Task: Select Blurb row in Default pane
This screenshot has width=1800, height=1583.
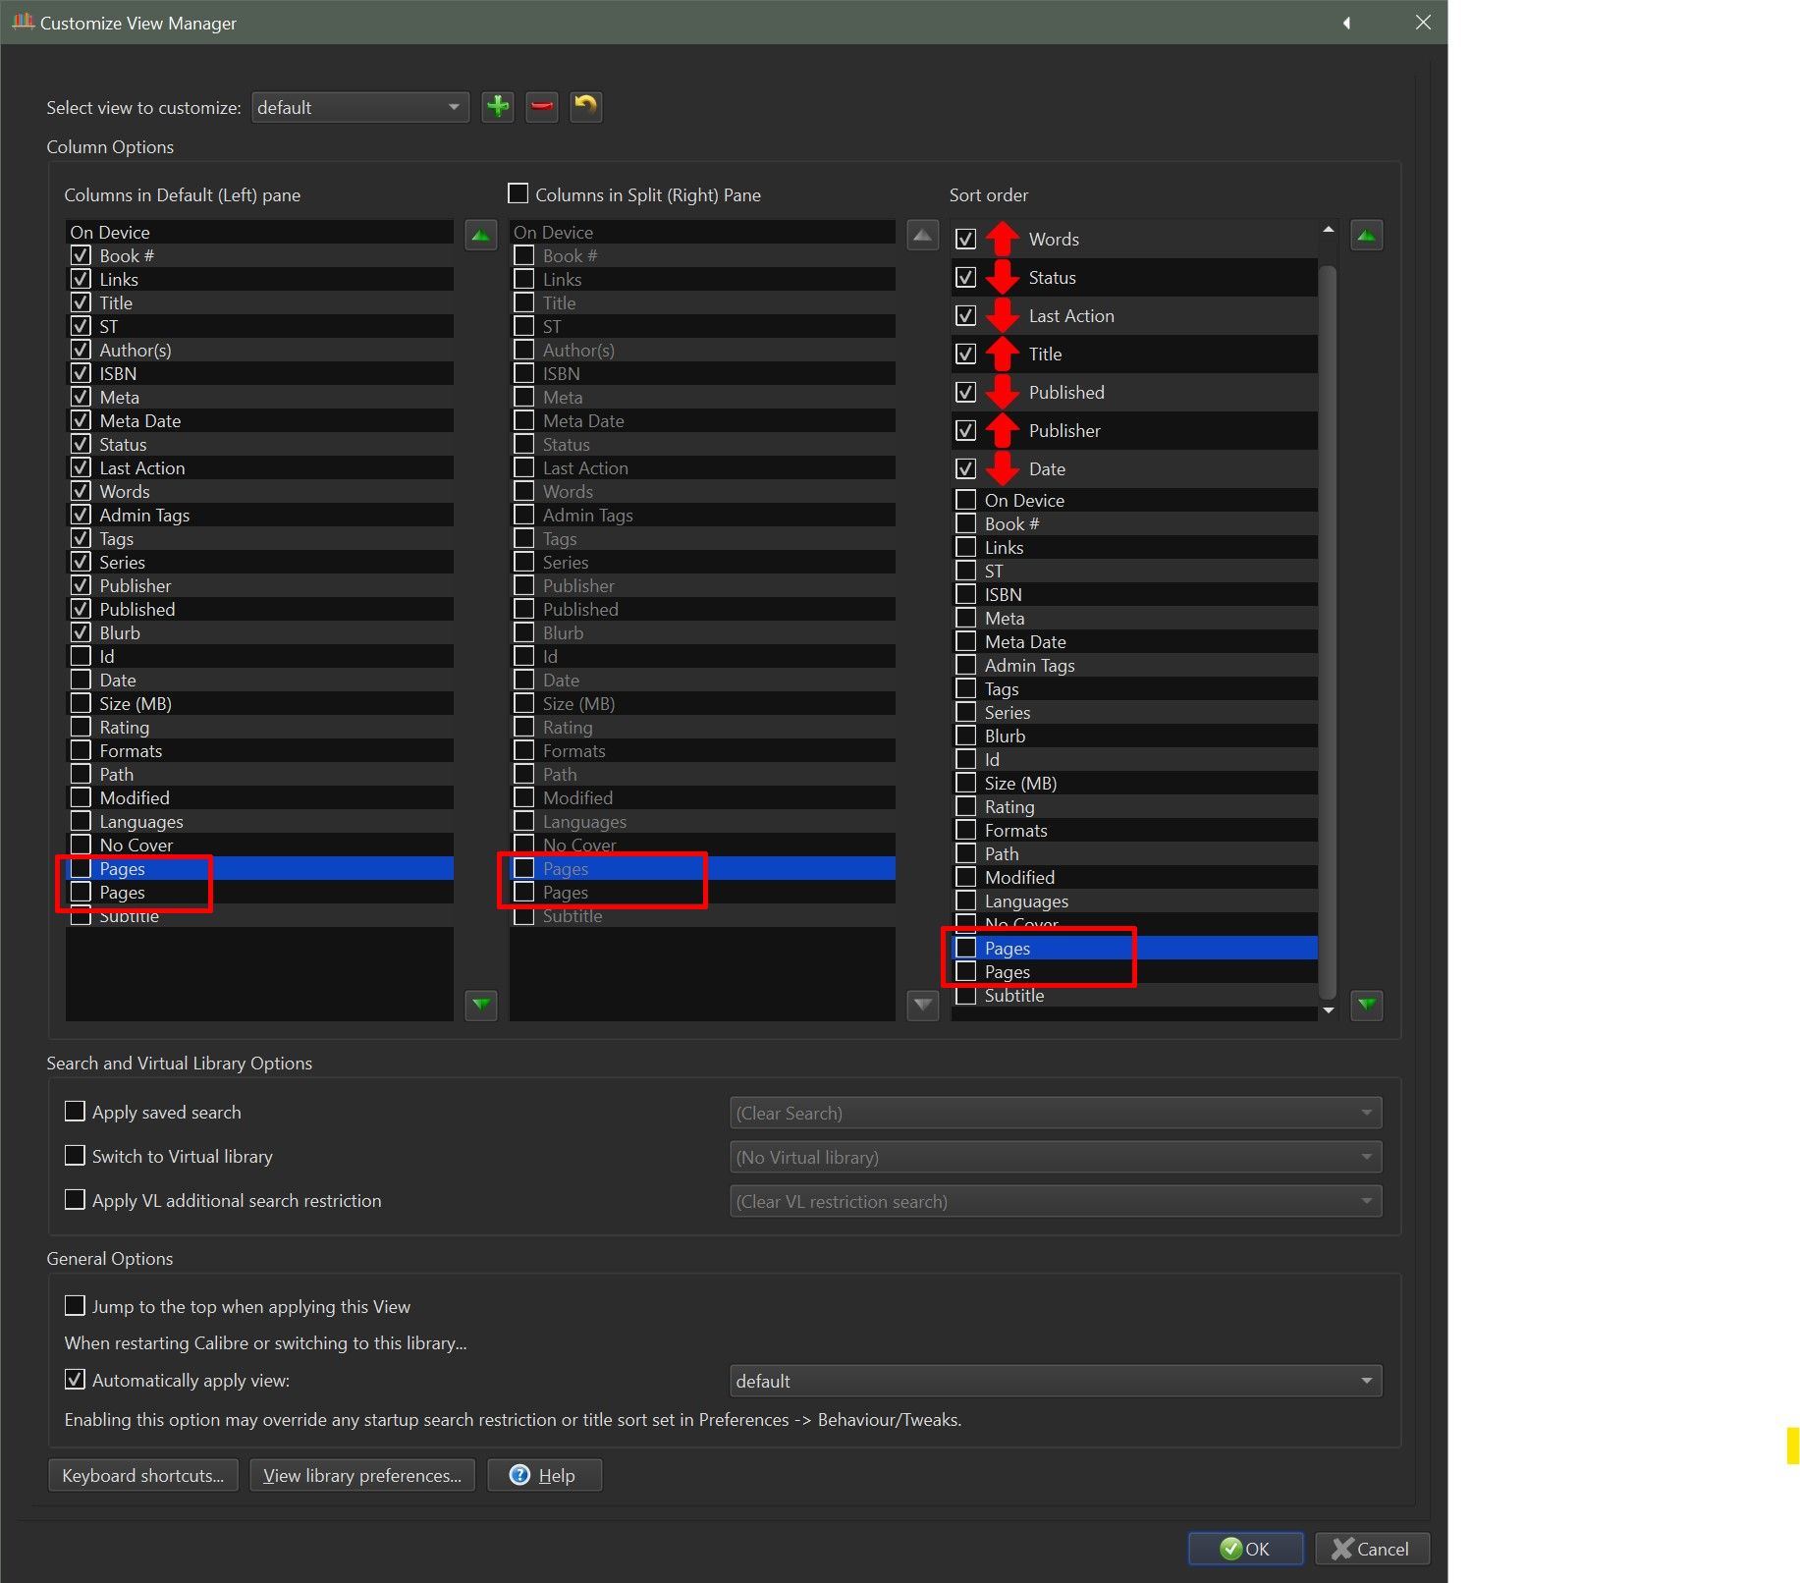Action: (x=259, y=632)
